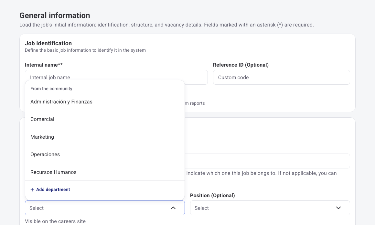This screenshot has height=225, width=375.
Task: Click the down chevron in Position dropdown
Action: point(338,208)
